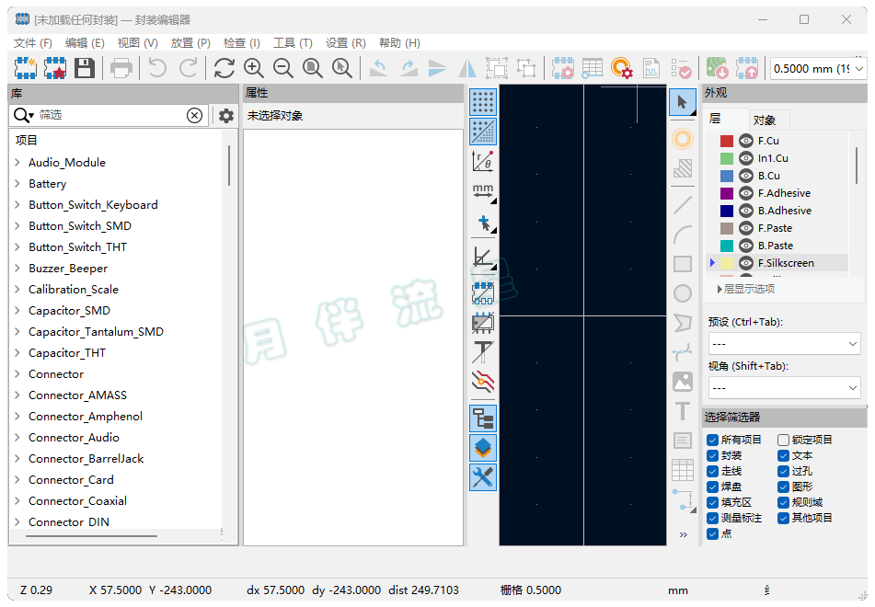Viewport: 875px width, 607px height.
Task: Clear the library search filter
Action: (194, 116)
